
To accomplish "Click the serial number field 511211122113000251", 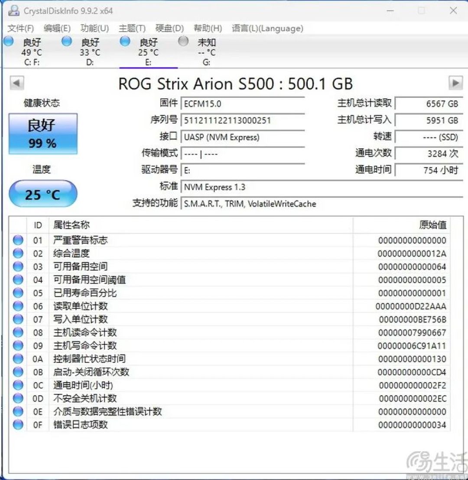I will tap(243, 120).
